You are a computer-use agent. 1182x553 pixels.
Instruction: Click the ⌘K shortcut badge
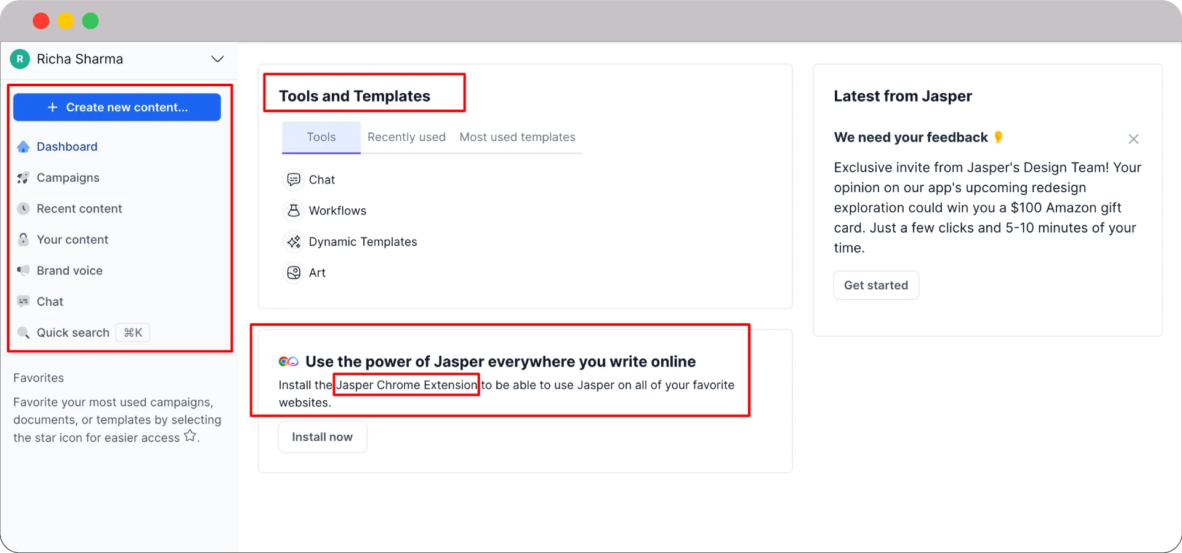tap(133, 333)
